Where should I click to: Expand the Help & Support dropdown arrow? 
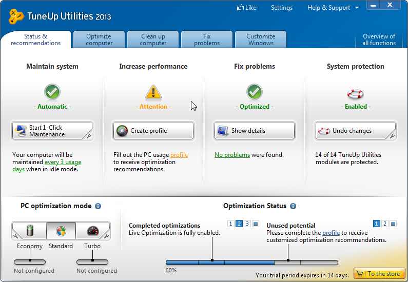click(x=357, y=8)
